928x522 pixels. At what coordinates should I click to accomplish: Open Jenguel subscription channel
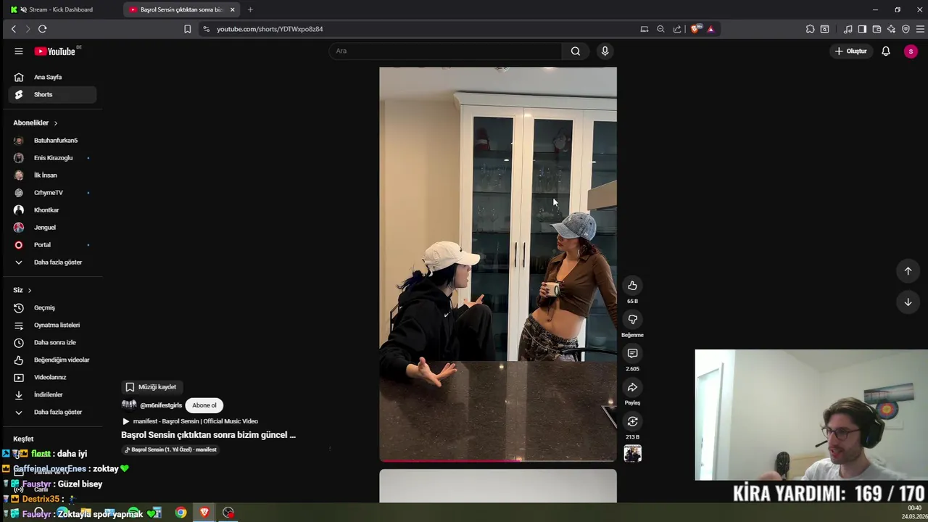coord(52,227)
